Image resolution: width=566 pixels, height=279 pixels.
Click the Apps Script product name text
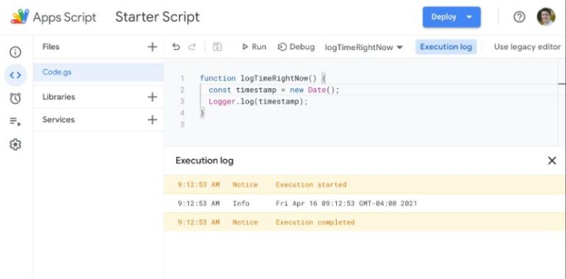click(x=65, y=17)
